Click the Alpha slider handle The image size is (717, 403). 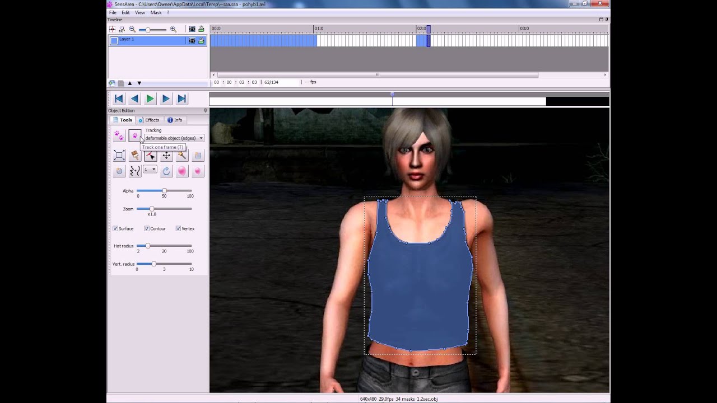[x=164, y=191]
